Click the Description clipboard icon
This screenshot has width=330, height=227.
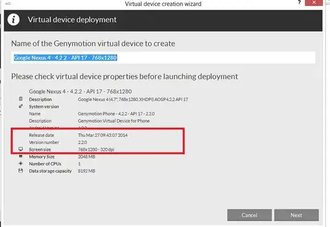pos(21,99)
